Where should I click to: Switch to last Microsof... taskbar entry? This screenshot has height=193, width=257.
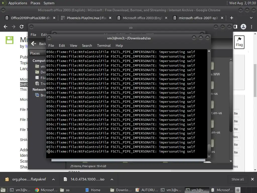coord(222,190)
